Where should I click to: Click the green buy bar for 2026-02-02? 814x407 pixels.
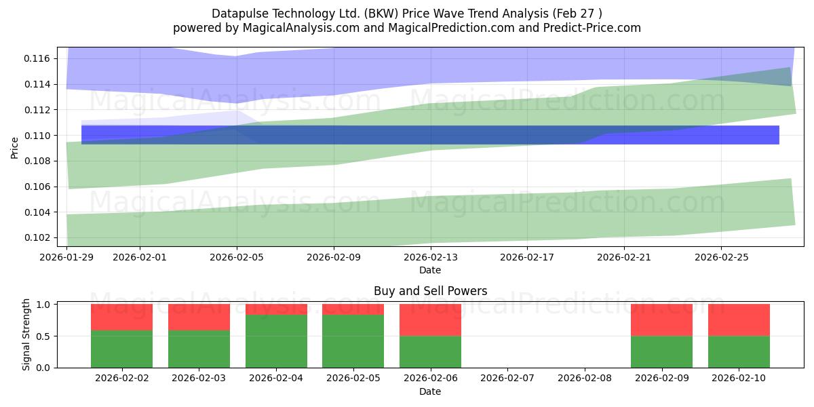click(121, 349)
